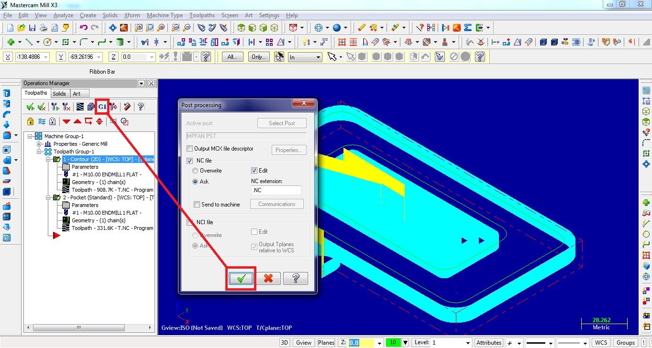
Task: Click the Solid revolve icon in left sidebar
Action: [x=7, y=103]
